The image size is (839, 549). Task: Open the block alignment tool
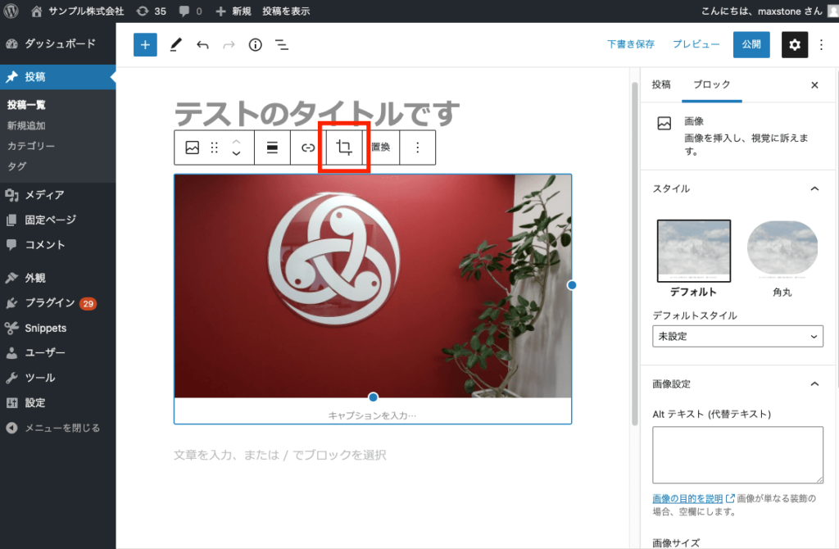coord(273,147)
